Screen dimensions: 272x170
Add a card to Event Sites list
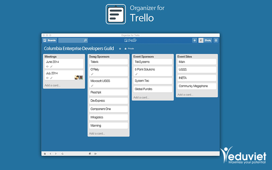click(x=185, y=95)
